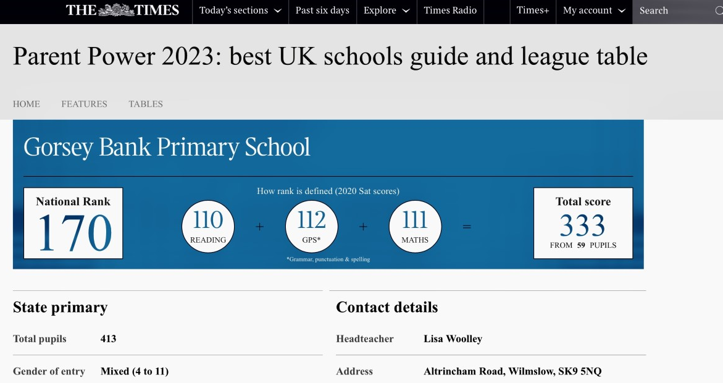Visit Times+ section
The image size is (723, 383).
(533, 10)
